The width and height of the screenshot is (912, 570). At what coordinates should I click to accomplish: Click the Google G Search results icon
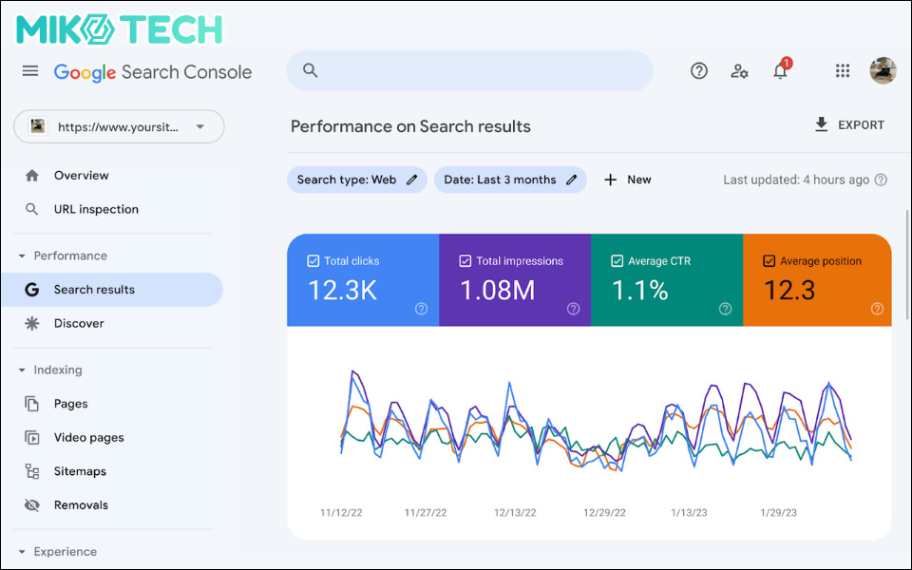click(32, 290)
